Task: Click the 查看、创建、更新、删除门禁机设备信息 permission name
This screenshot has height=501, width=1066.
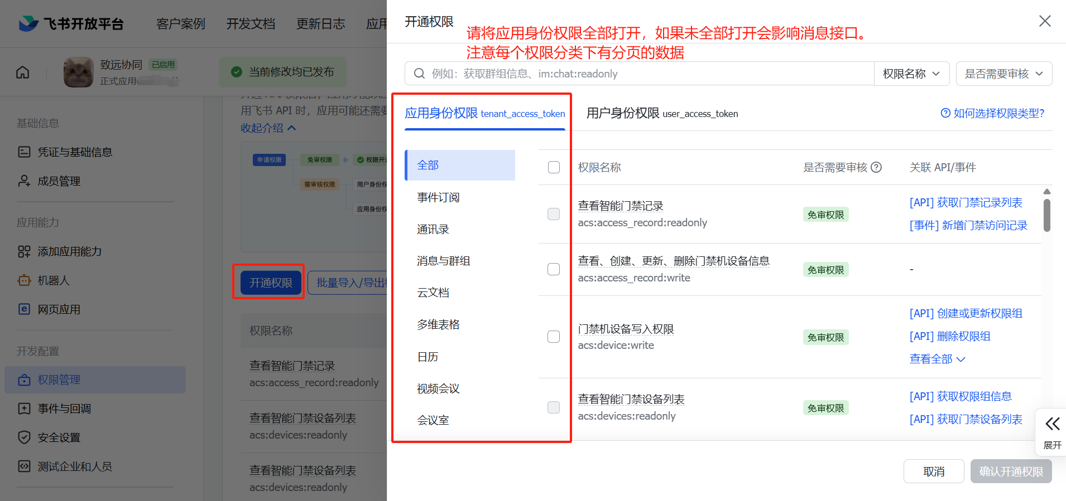Action: point(674,261)
